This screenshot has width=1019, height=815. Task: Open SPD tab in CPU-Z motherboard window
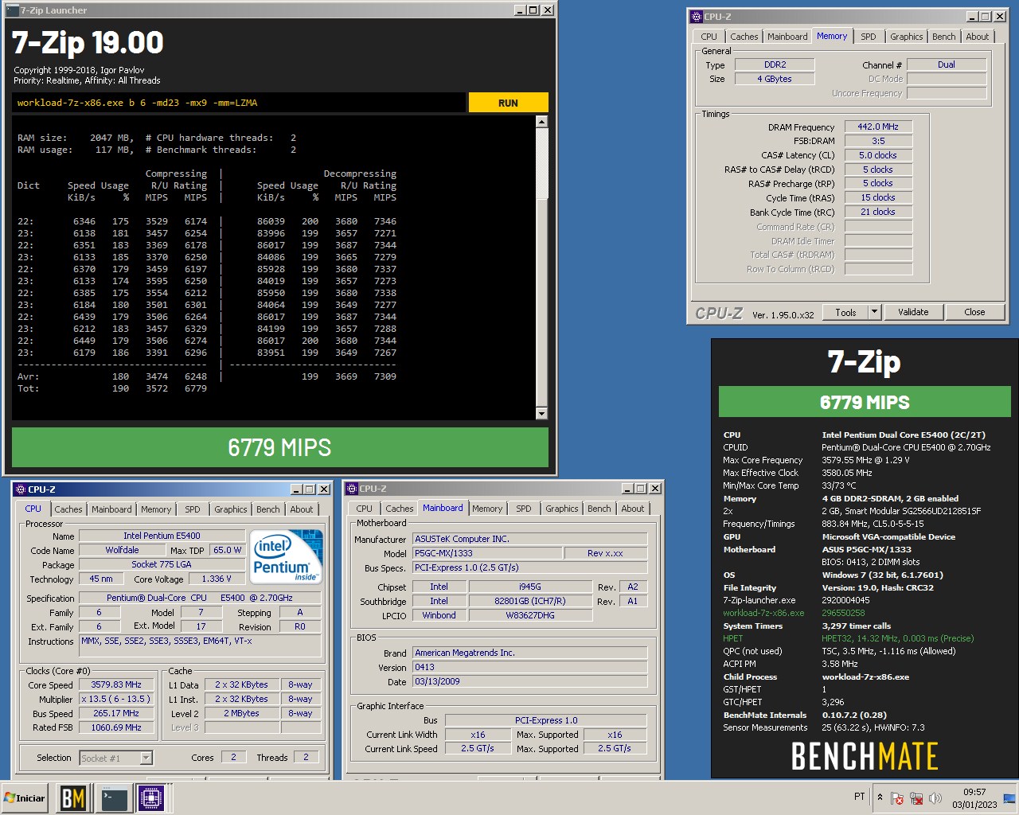point(524,509)
